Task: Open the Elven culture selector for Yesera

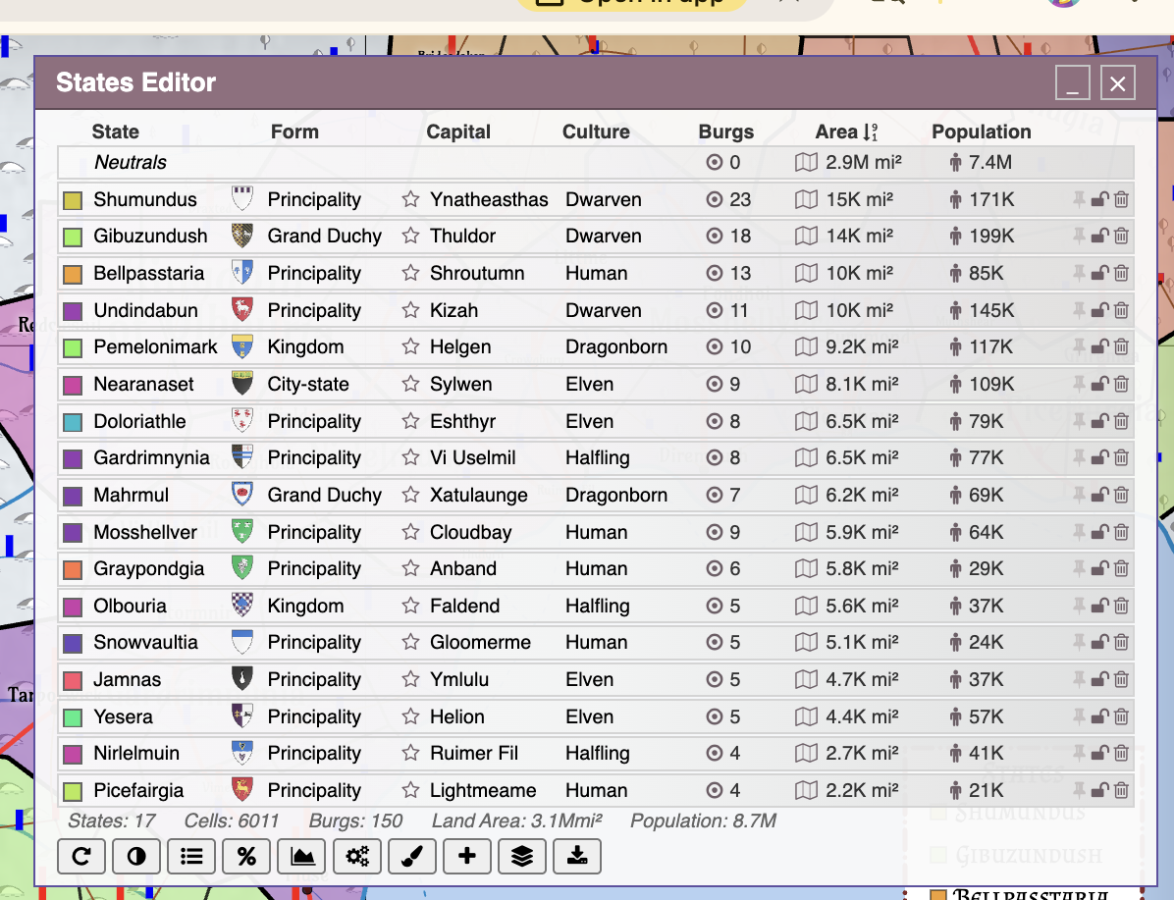Action: (589, 716)
